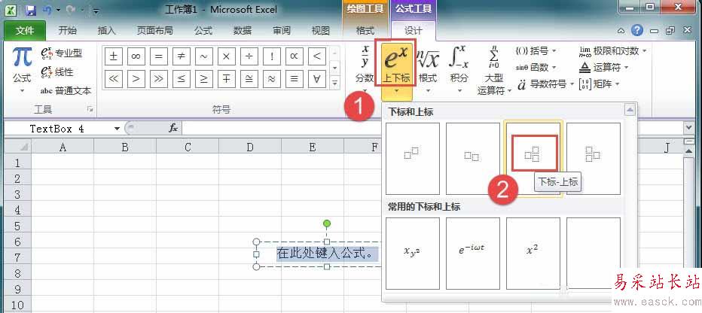The height and width of the screenshot is (313, 702).
Task: Open the Tools (工具) group dialog launcher
Action: [x=90, y=109]
